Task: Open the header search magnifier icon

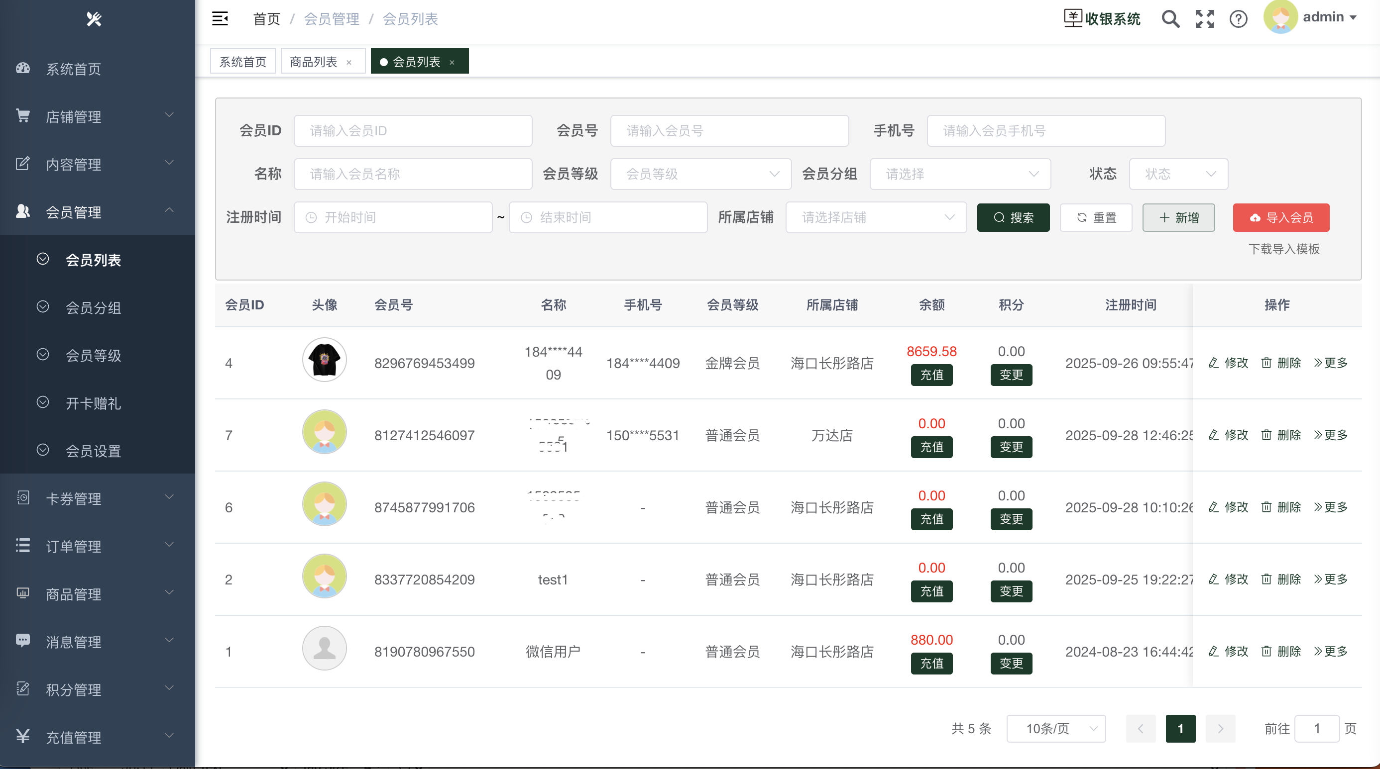Action: pyautogui.click(x=1170, y=19)
